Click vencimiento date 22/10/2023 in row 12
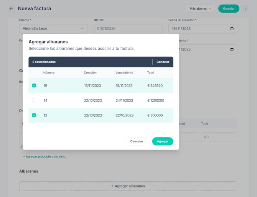The image size is (257, 197). [x=125, y=115]
